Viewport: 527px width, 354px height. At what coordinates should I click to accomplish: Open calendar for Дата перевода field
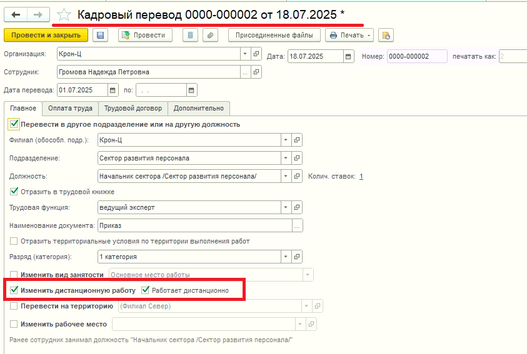[113, 90]
